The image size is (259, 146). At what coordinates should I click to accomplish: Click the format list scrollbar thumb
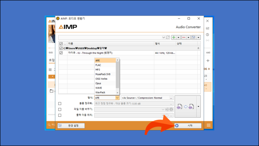[118, 75]
